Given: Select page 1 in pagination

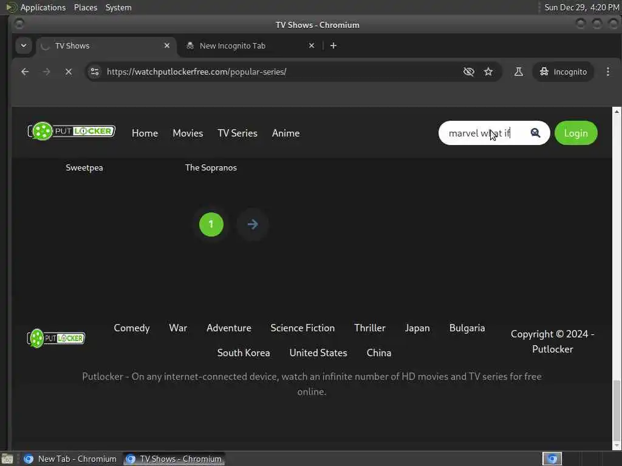Looking at the screenshot, I should pos(211,225).
